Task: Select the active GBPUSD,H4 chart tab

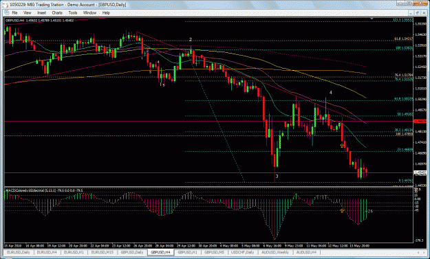Action: 161,252
